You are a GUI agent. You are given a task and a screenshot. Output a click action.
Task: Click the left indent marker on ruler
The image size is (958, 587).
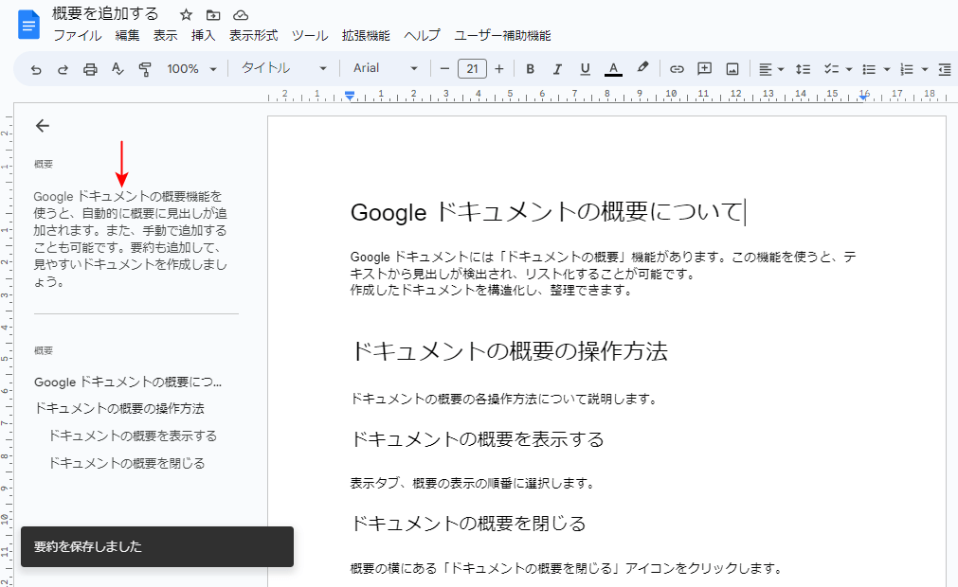[x=350, y=96]
